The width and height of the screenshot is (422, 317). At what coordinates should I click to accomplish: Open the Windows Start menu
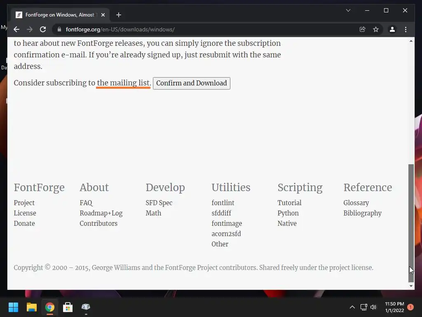(13, 307)
